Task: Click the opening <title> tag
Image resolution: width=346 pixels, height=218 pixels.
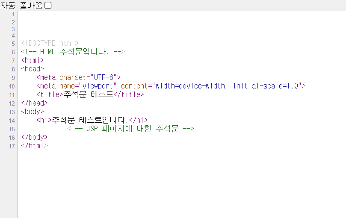Action: [50, 94]
